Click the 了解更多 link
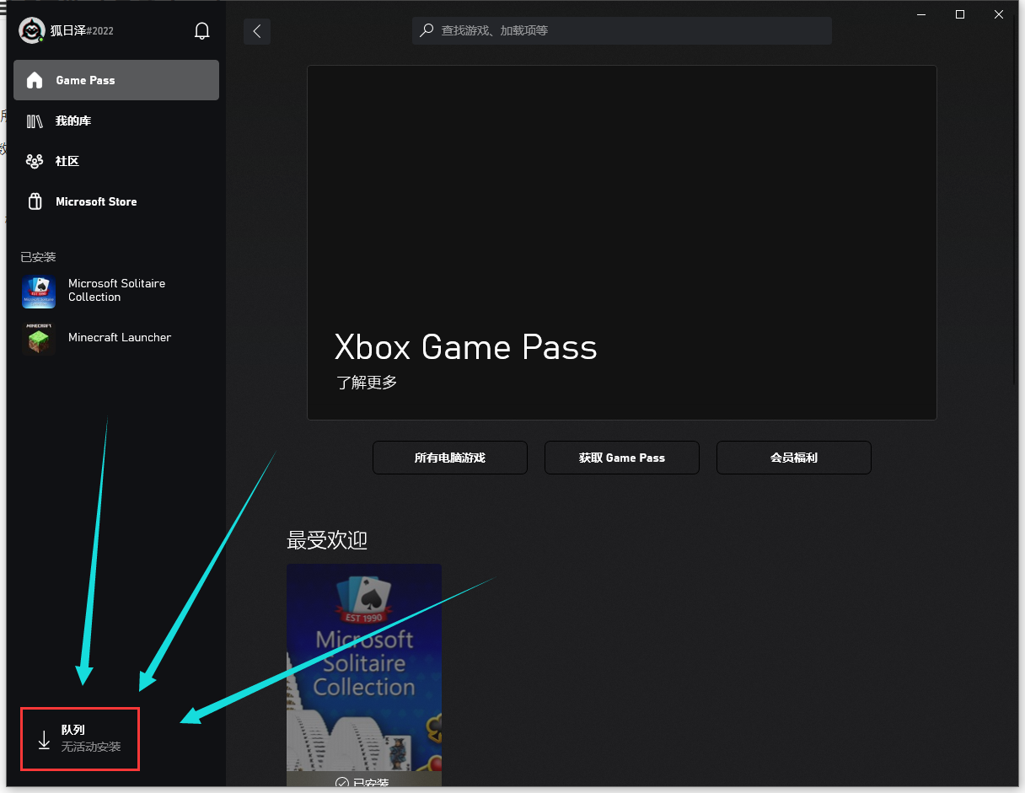The image size is (1025, 793). coord(367,383)
